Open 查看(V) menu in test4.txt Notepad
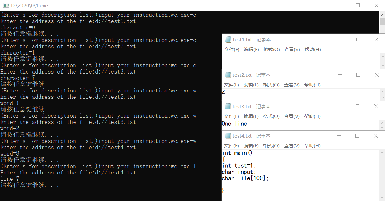This screenshot has width=385, height=201. point(292,146)
